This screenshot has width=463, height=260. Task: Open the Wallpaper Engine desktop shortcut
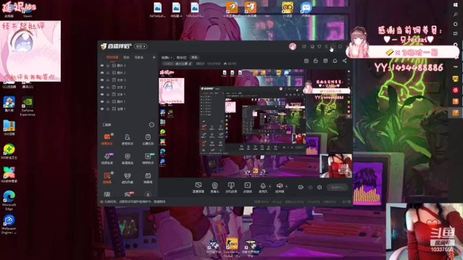pos(9,224)
